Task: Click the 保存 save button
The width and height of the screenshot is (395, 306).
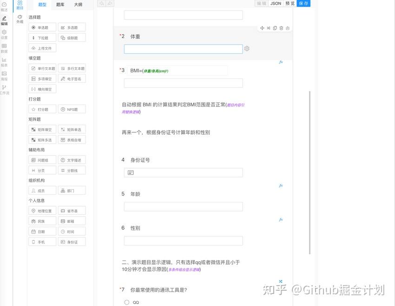Action: pos(303,3)
